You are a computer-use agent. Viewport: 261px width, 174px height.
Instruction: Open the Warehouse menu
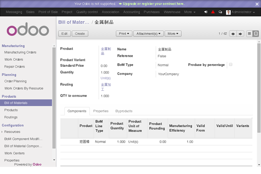(172, 12)
